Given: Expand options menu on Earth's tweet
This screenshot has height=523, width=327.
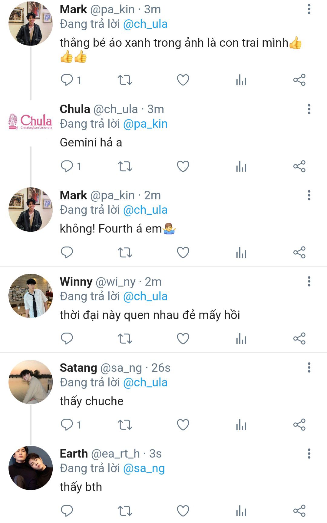Looking at the screenshot, I should point(309,454).
